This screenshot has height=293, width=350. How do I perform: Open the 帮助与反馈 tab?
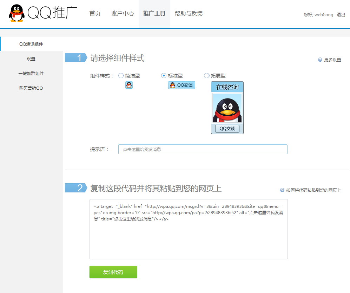point(189,14)
